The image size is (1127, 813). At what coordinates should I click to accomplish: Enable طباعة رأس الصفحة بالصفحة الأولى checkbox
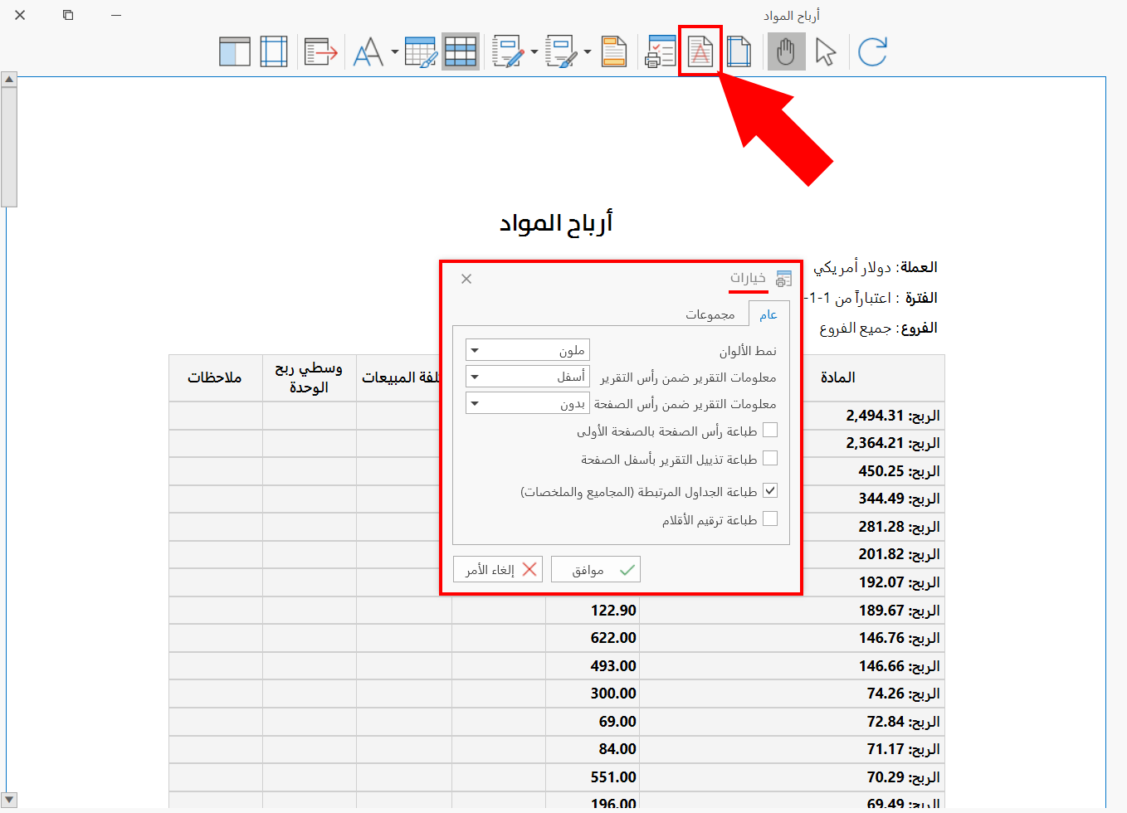click(x=770, y=430)
